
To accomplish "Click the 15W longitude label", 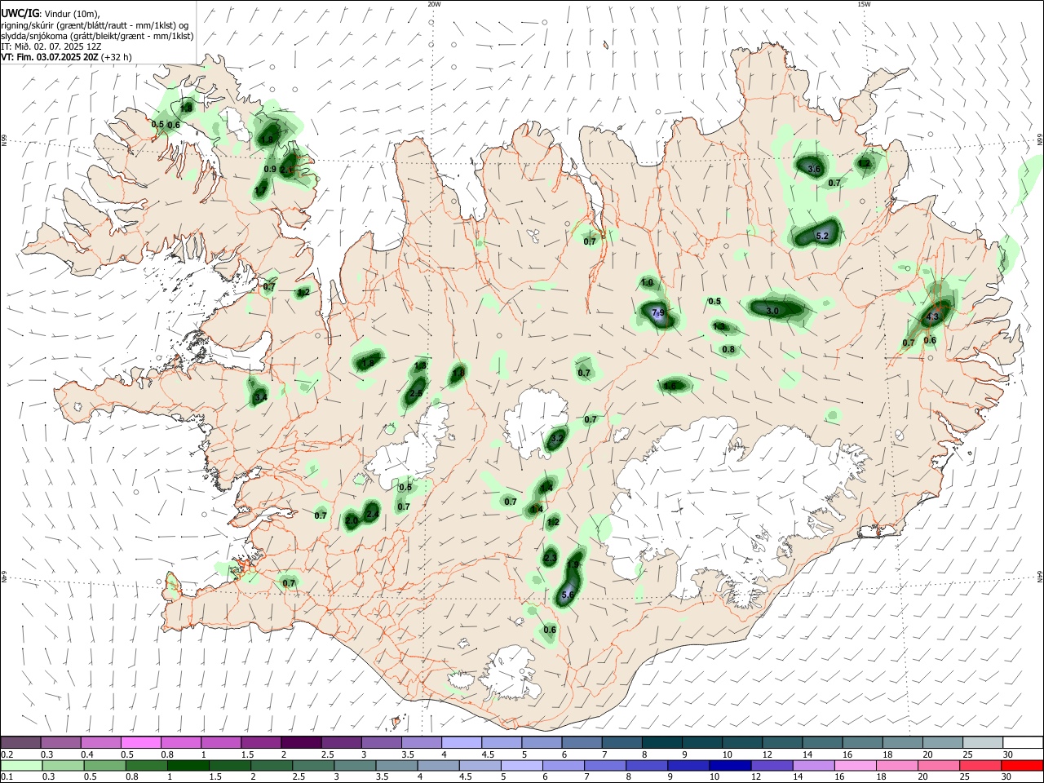I will pos(864,4).
